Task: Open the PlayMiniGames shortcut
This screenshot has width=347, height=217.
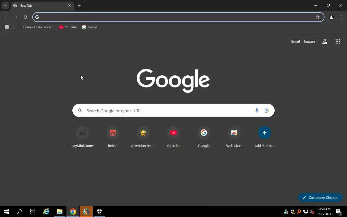Action: pos(82,137)
